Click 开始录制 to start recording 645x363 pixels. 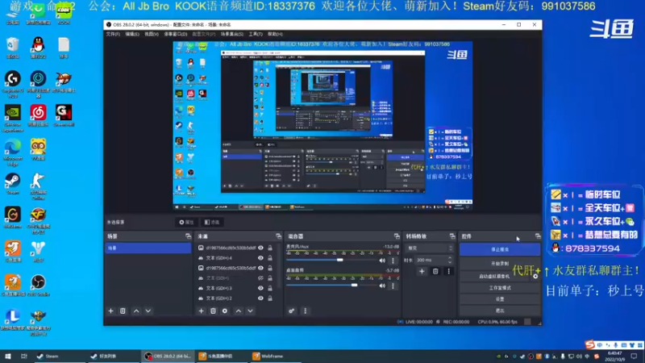click(500, 264)
